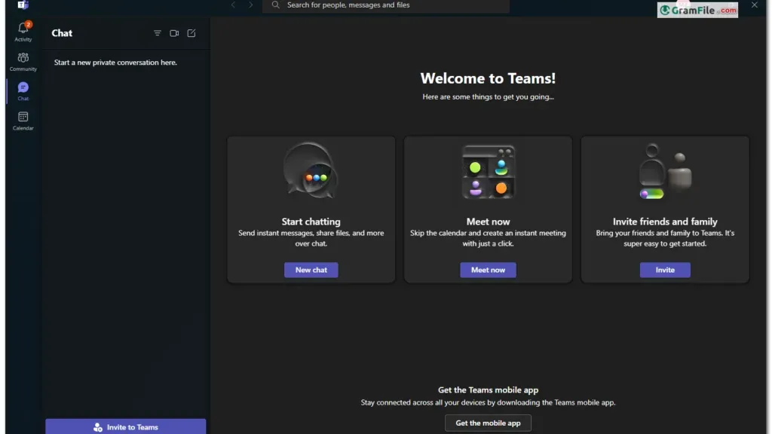The width and height of the screenshot is (772, 434).
Task: Click 'Start a new private conversation here.' text
Action: 115,63
